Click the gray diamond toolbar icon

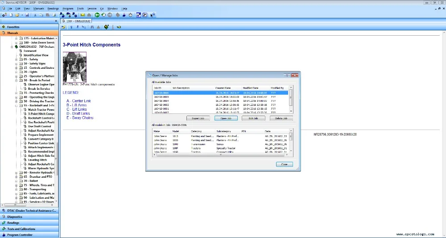point(118,15)
